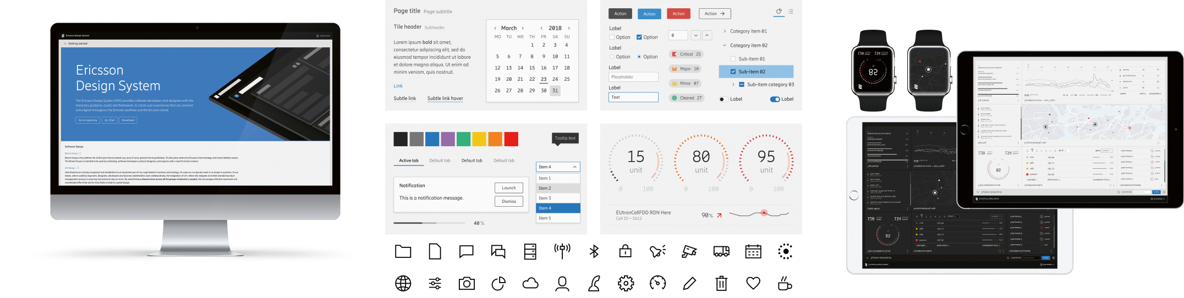
Task: Pick the purple color swatch
Action: coord(448,139)
